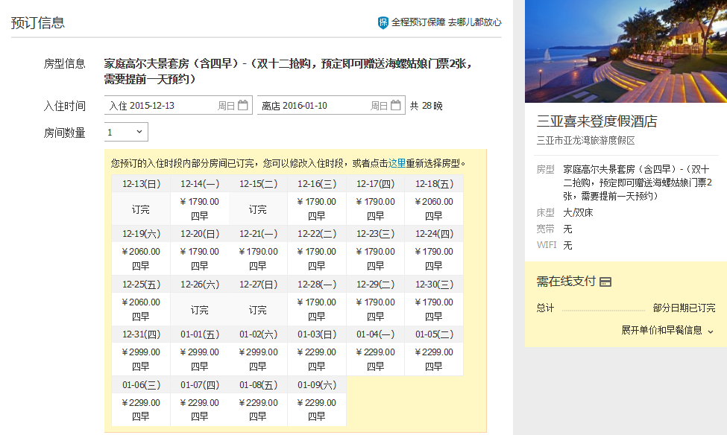Expand unit price and breakfast info
Image resolution: width=727 pixels, height=435 pixels.
point(667,330)
